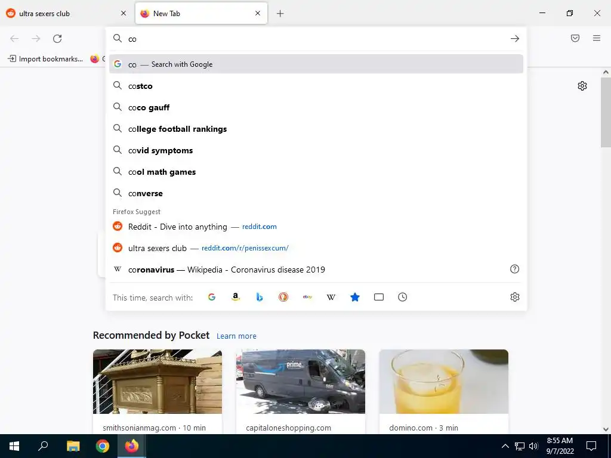Choose cool math games suggestion
Image resolution: width=611 pixels, height=458 pixels.
(x=316, y=172)
